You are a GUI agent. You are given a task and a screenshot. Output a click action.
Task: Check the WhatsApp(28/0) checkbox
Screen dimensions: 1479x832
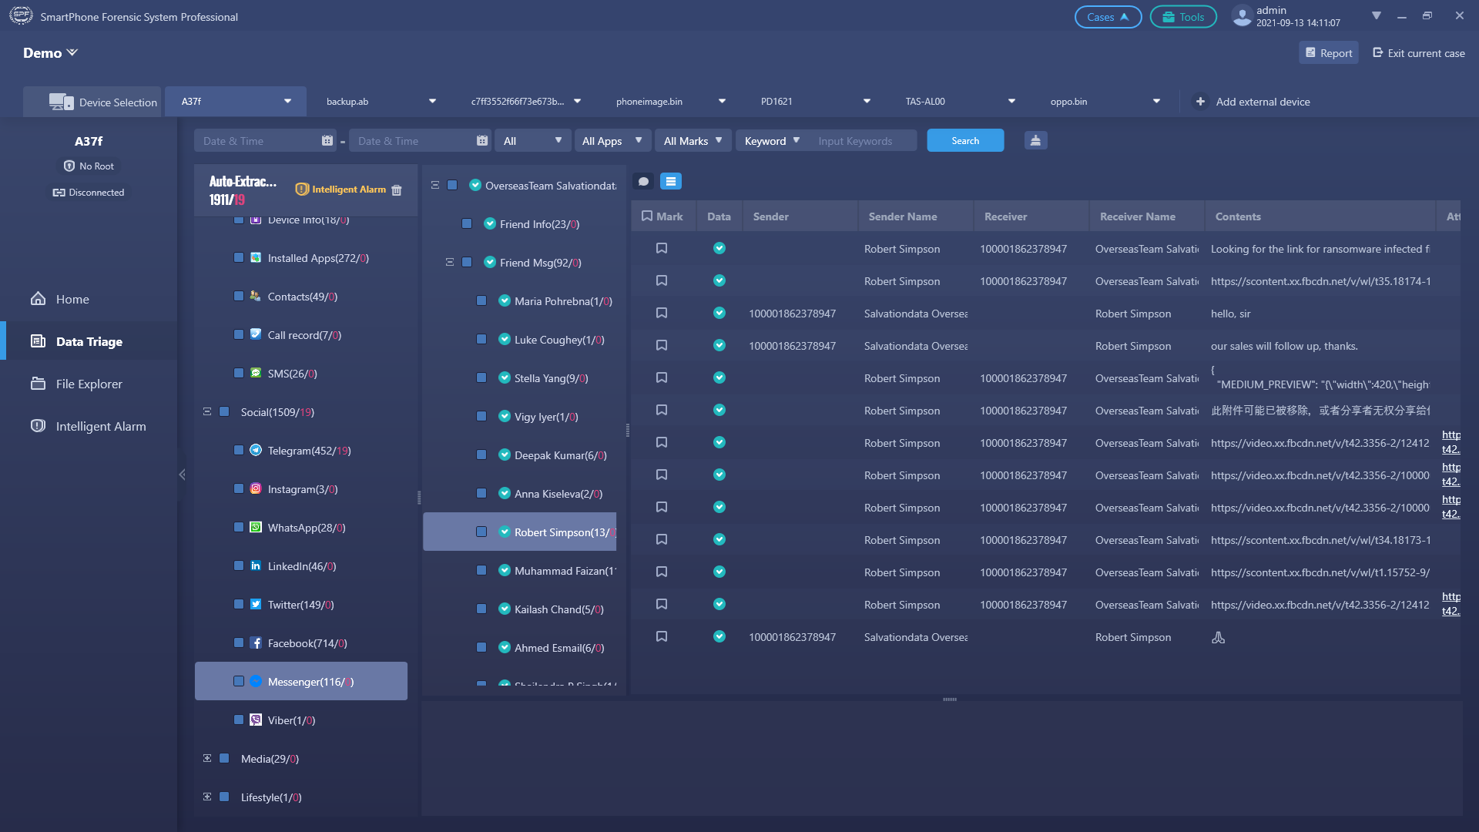[239, 528]
